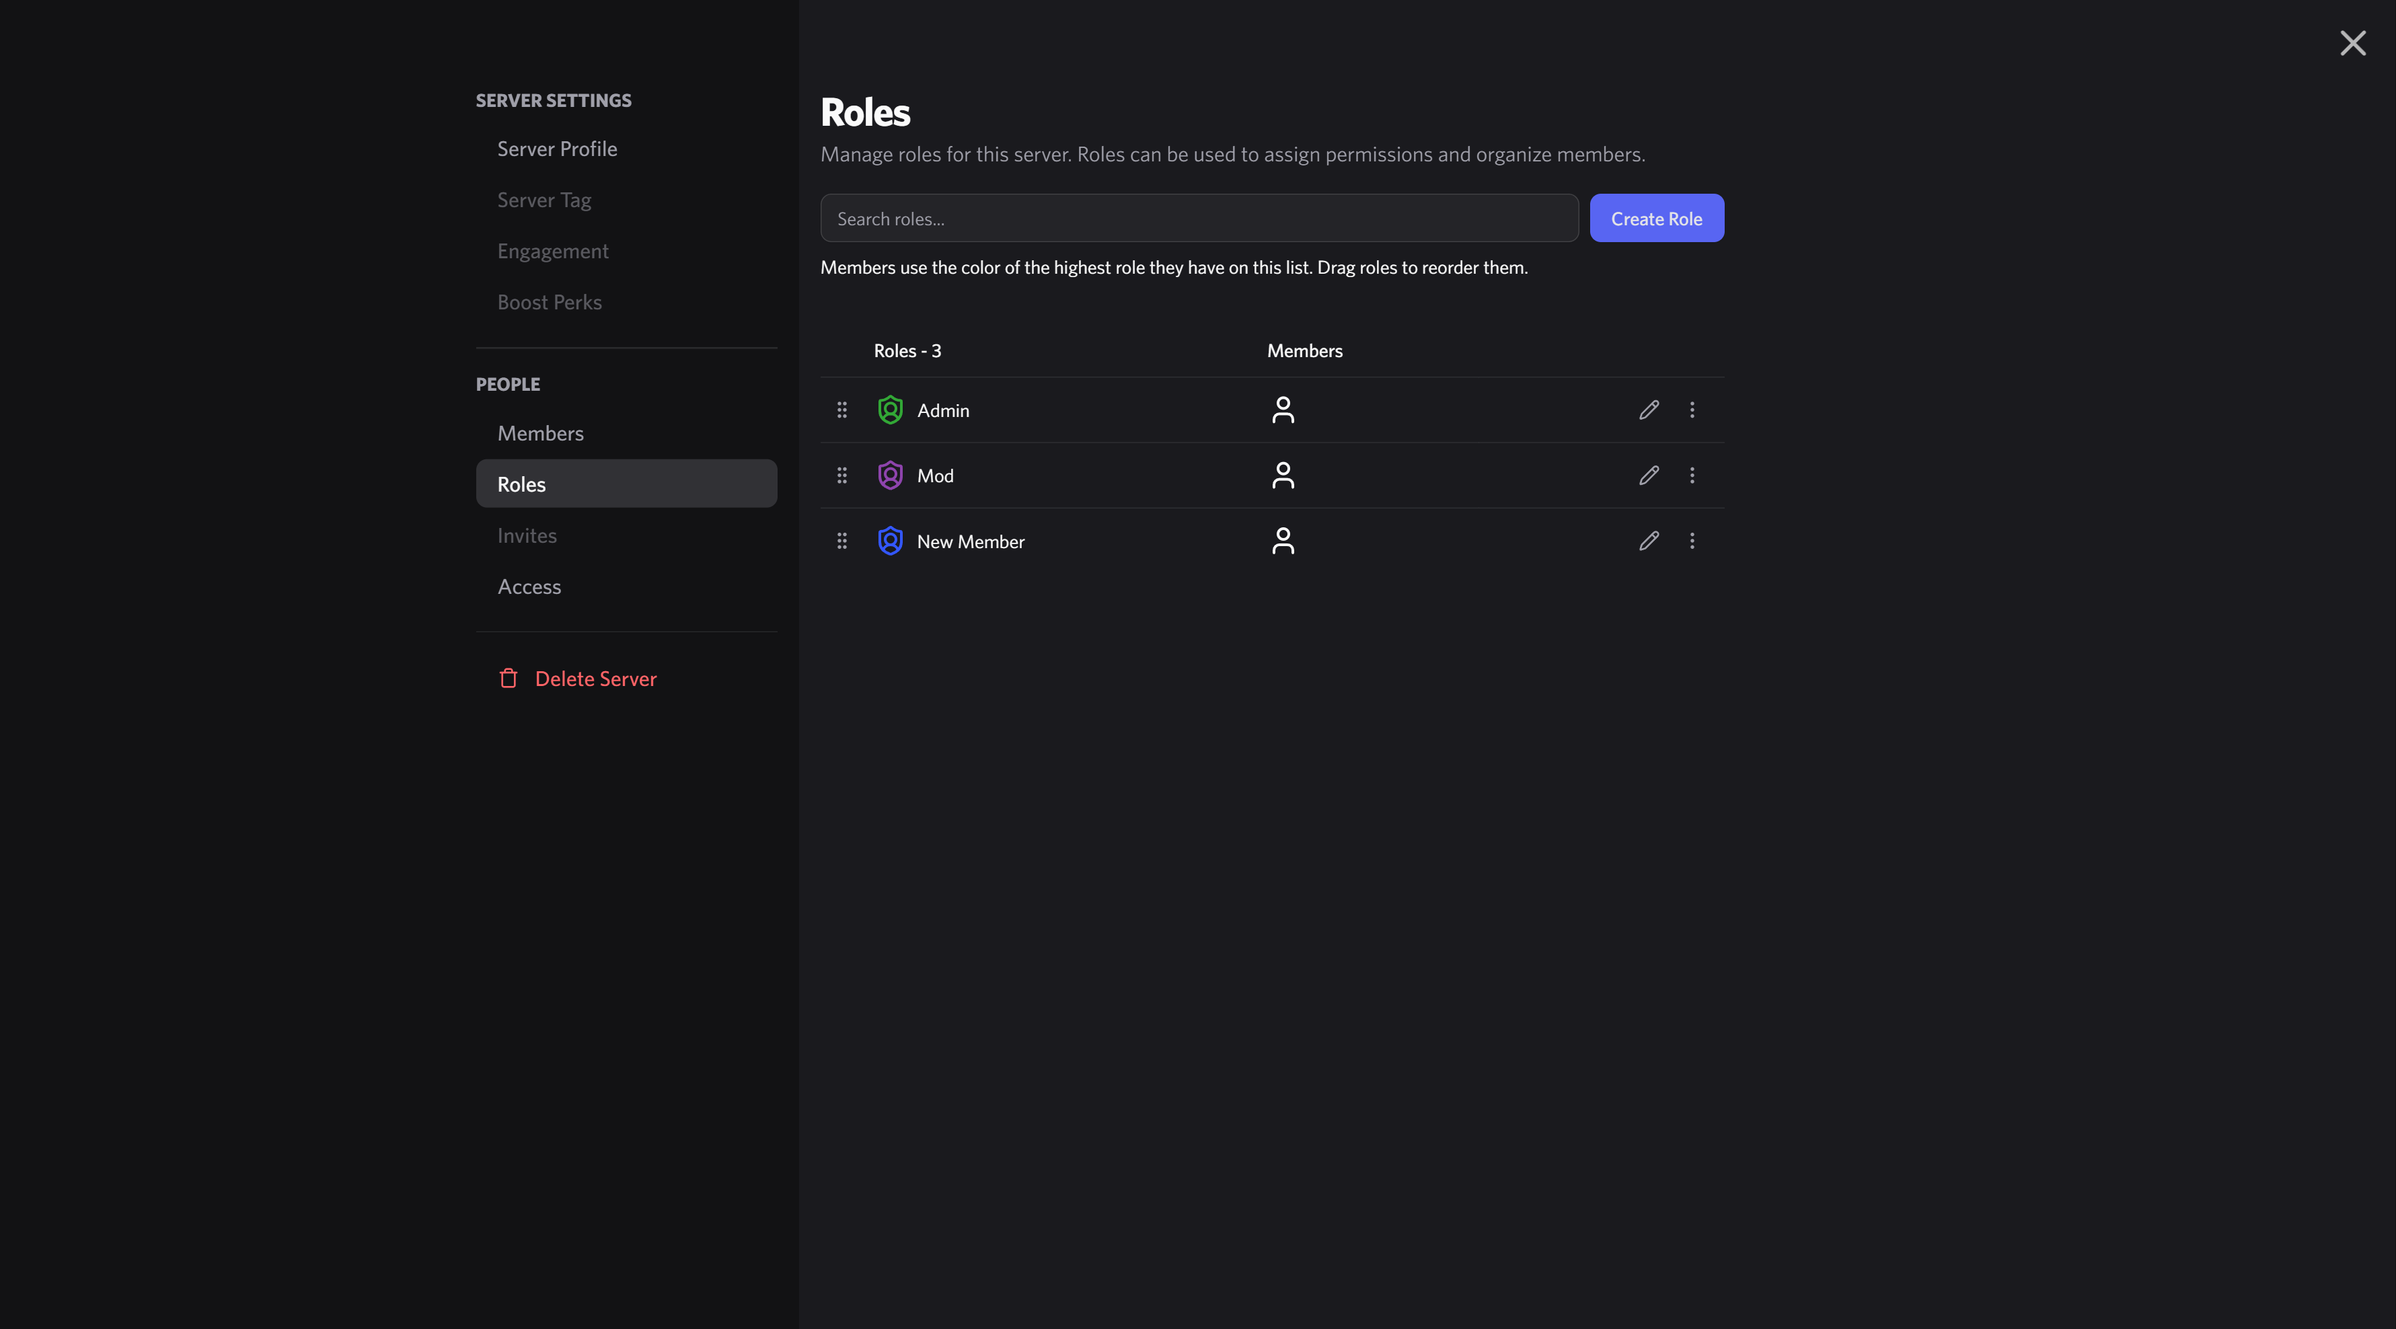Click the green shield icon beside Admin
Viewport: 2396px width, 1329px height.
[x=889, y=409]
